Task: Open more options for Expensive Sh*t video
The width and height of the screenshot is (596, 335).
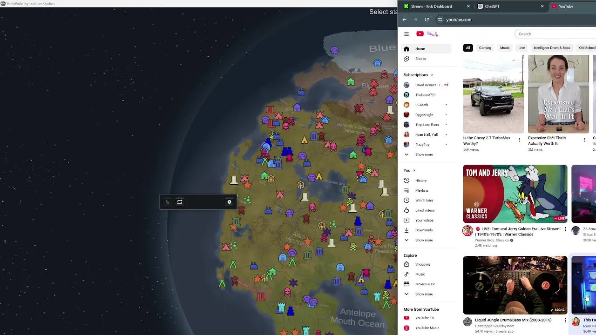Action: (x=585, y=140)
